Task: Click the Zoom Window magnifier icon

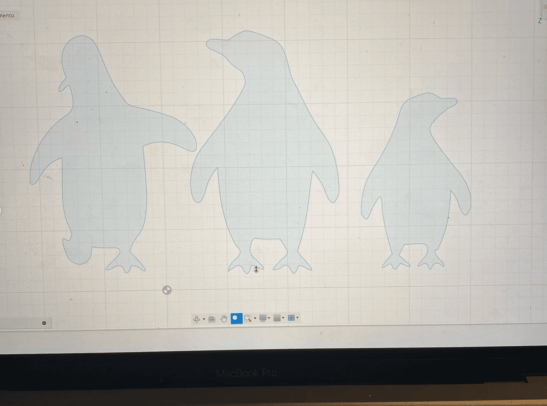Action: [x=247, y=318]
